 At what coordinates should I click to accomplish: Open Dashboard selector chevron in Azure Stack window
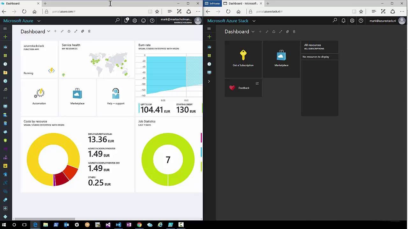253,31
